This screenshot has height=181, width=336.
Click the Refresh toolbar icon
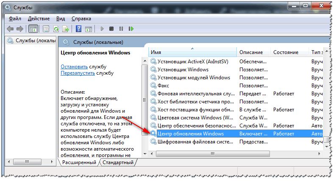[x=56, y=29]
